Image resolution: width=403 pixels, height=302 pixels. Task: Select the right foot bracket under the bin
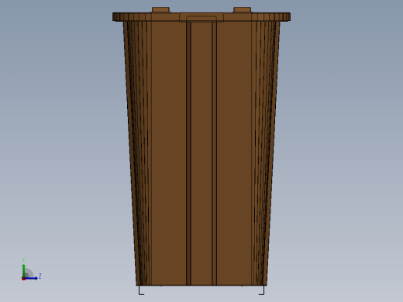pyautogui.click(x=261, y=290)
